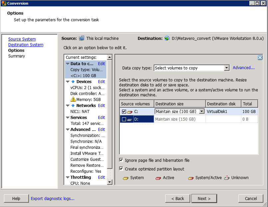Click the Unknown legend disk icon
This screenshot has height=207, width=268.
(227, 177)
